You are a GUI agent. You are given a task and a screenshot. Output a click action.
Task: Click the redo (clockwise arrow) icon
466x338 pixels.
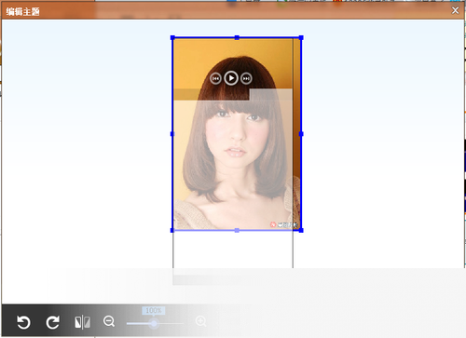tap(53, 322)
